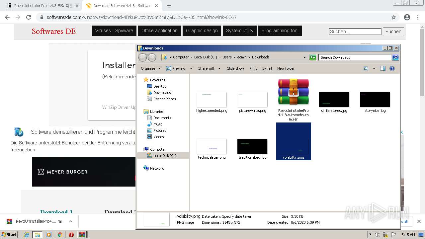Expand downloaded RevoUninstaller file options chevron
Image resolution: width=425 pixels, height=239 pixels.
click(71, 221)
